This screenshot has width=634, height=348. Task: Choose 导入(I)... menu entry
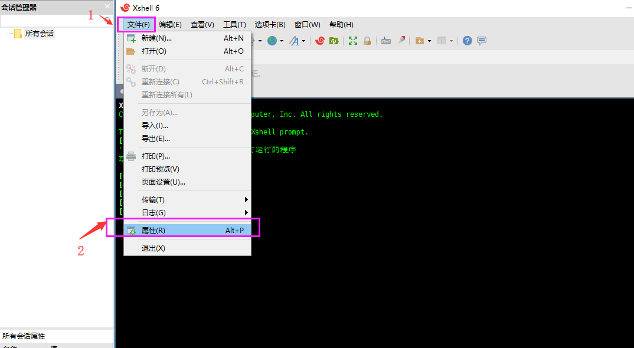coord(187,125)
